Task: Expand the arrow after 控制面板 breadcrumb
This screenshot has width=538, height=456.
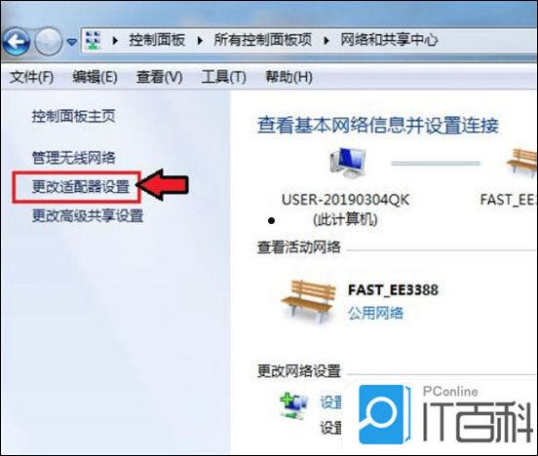Action: 200,41
